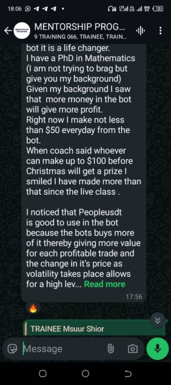171x385 pixels.
Task: Open the camera icon in message bar
Action: click(x=132, y=349)
